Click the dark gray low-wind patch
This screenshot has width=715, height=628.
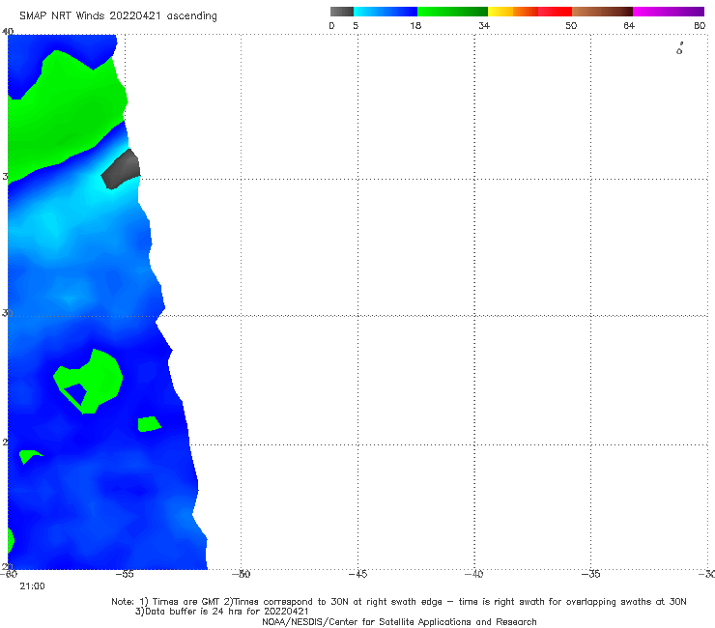coord(121,169)
